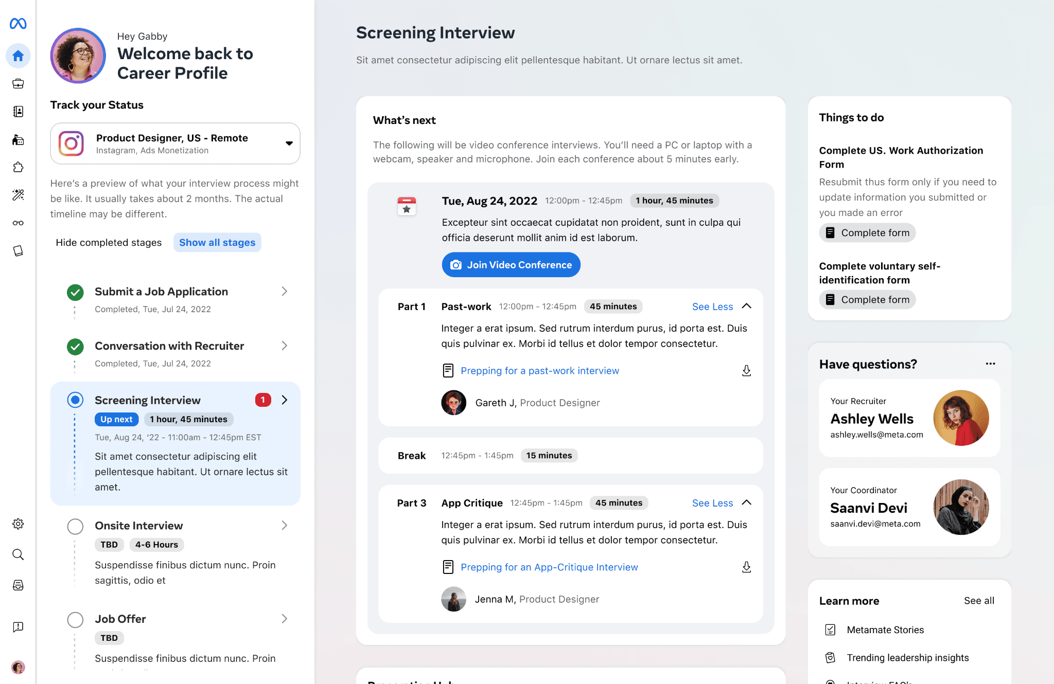Screen dimensions: 1054x684
Task: Open the three-dots menu beside Have questions
Action: pyautogui.click(x=990, y=364)
